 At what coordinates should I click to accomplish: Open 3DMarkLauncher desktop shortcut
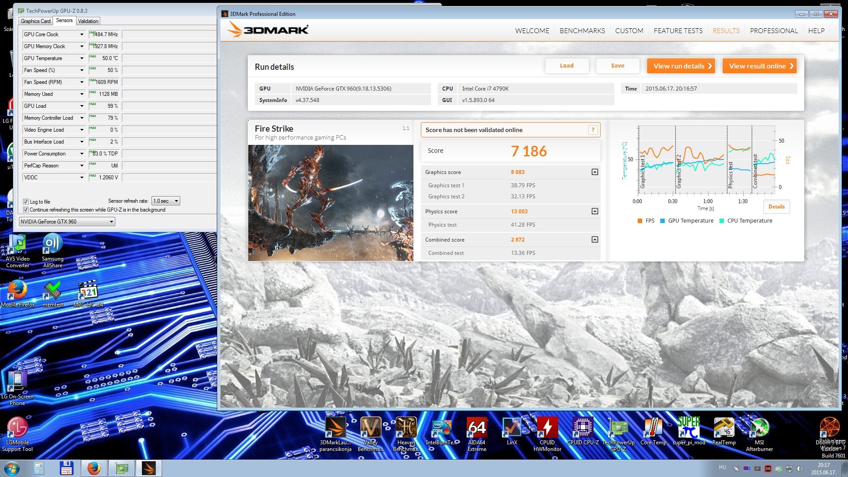click(335, 434)
